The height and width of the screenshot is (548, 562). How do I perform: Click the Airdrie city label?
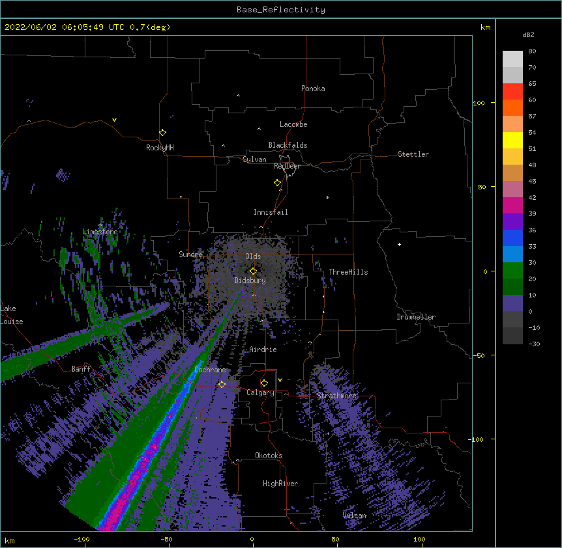[263, 349]
